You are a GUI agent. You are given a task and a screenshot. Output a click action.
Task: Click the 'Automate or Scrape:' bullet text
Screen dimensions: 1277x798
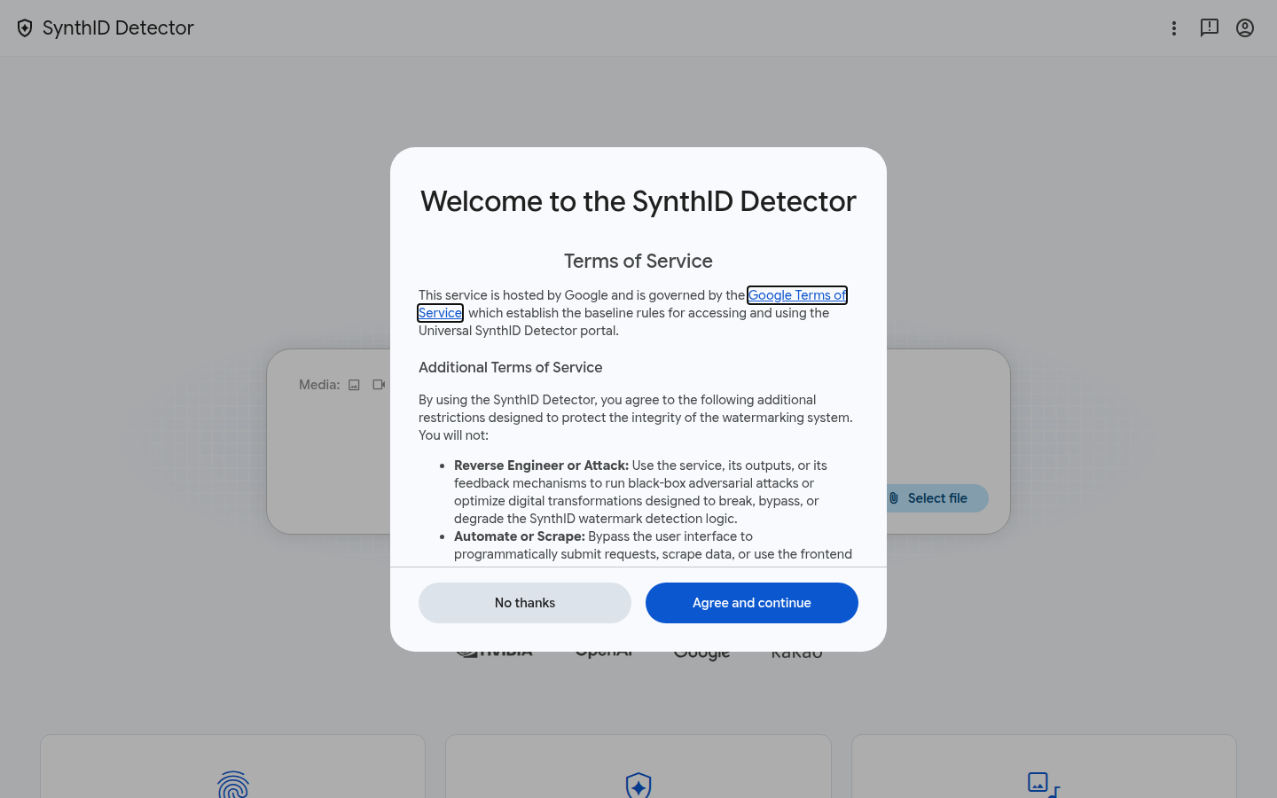[x=520, y=536]
